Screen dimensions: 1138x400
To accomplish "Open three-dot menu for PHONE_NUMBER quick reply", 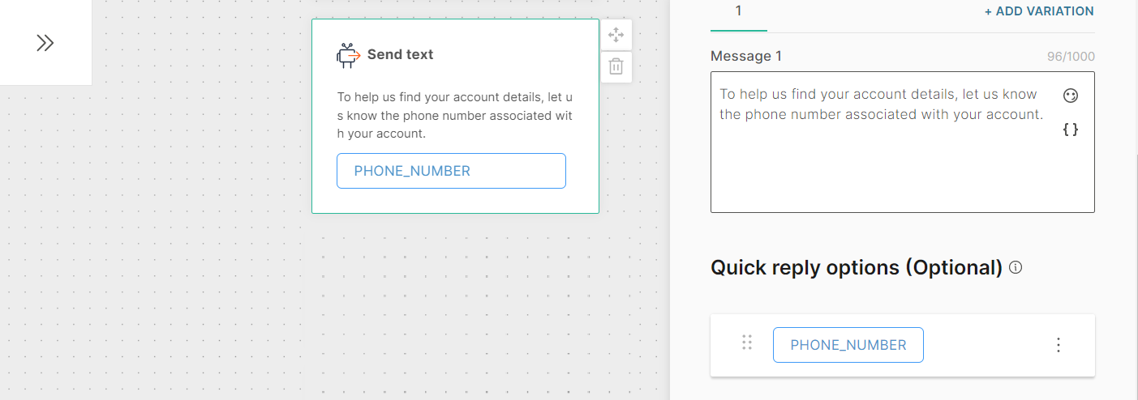I will 1058,345.
